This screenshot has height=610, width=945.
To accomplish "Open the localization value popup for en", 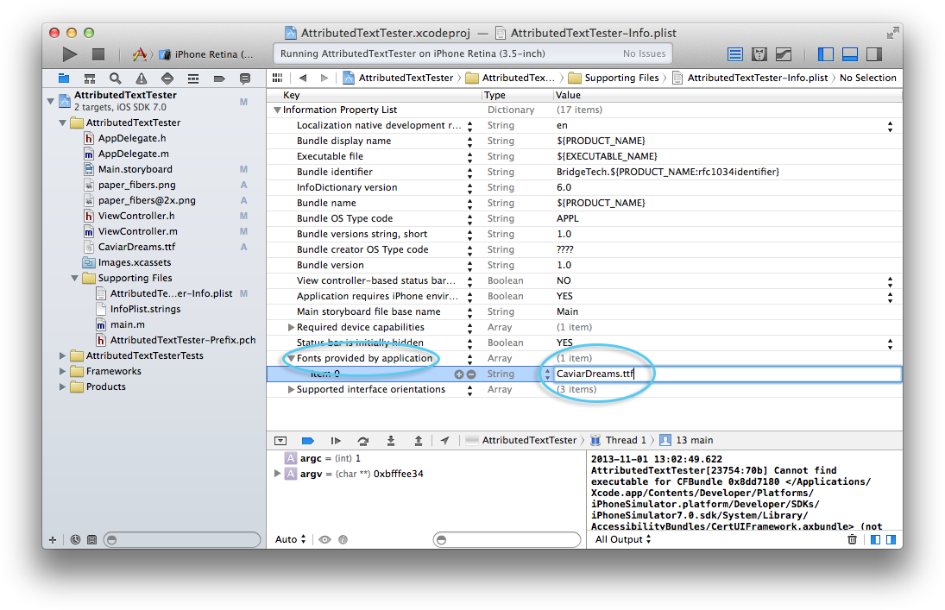I will 890,126.
